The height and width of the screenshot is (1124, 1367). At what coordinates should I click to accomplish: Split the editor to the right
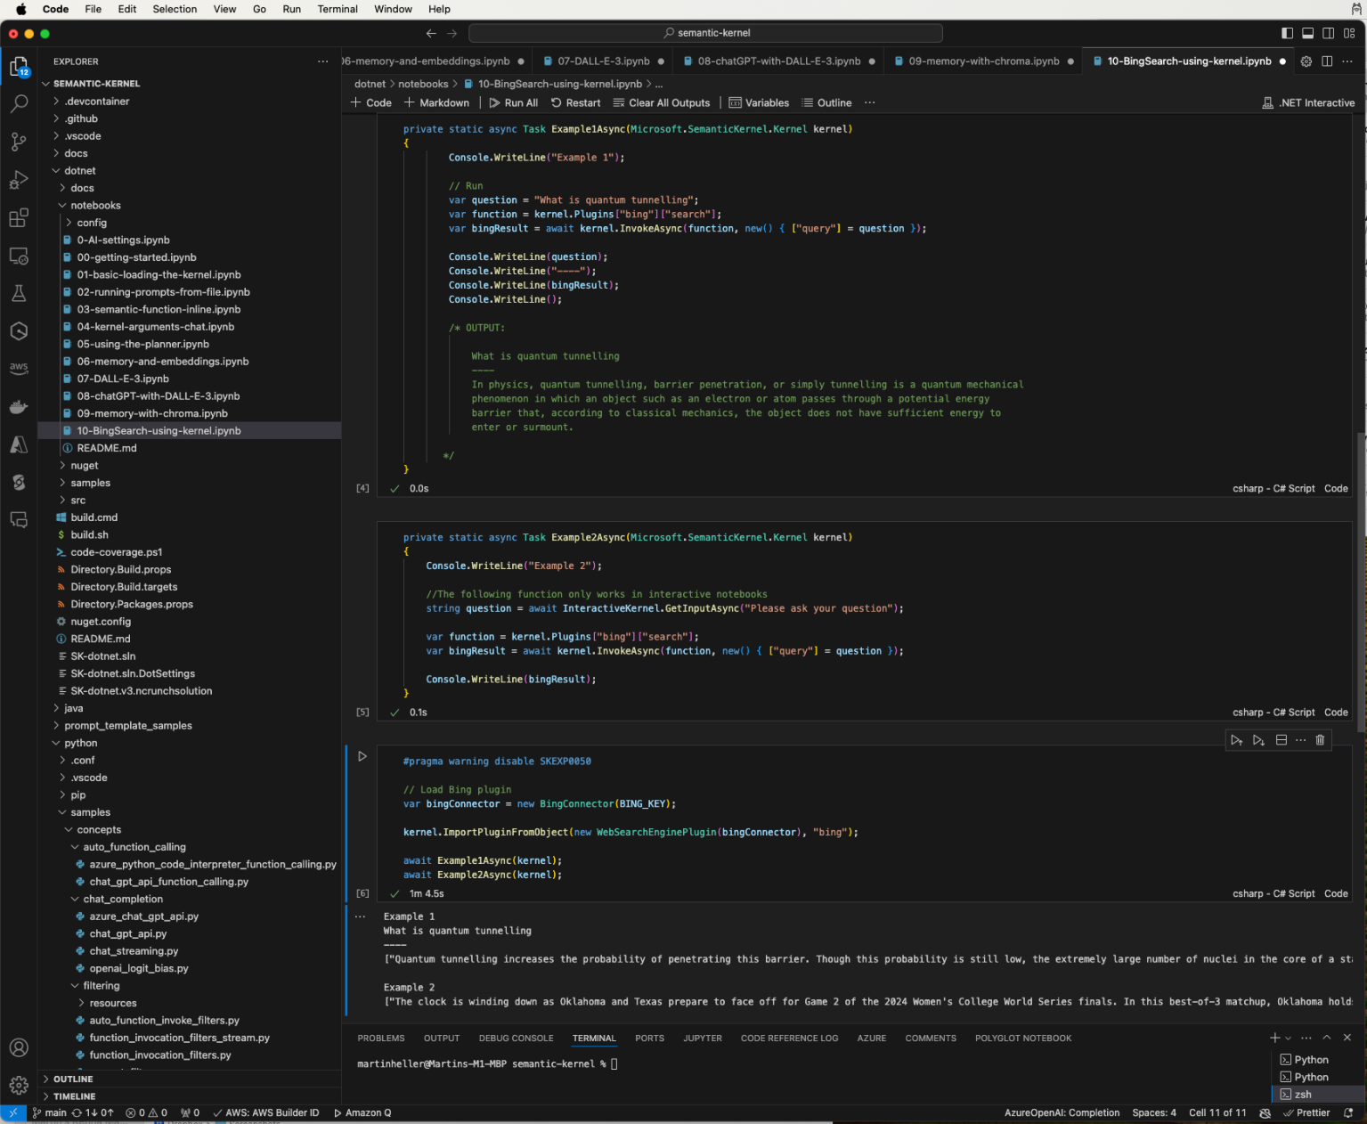pos(1327,61)
